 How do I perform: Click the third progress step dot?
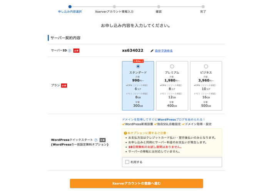[159, 7]
